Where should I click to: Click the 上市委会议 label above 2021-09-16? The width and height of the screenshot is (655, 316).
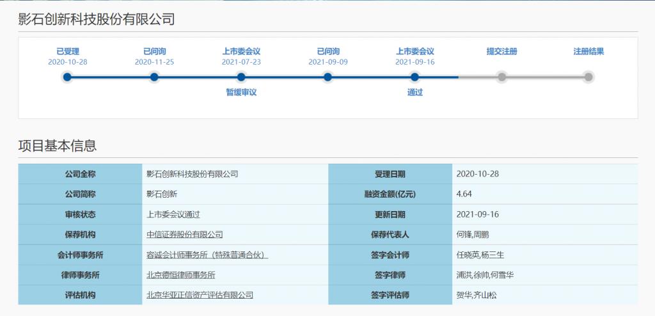[414, 51]
